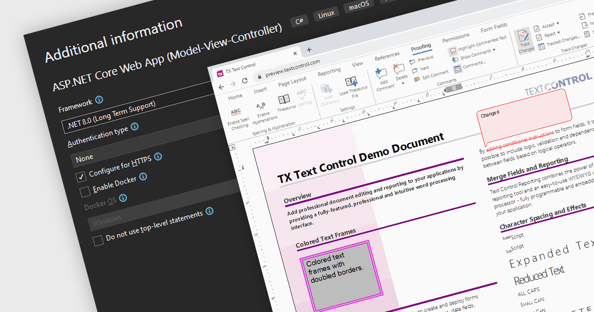Click top-level statements info icon
Viewport: 594px width, 312px height.
pyautogui.click(x=209, y=211)
